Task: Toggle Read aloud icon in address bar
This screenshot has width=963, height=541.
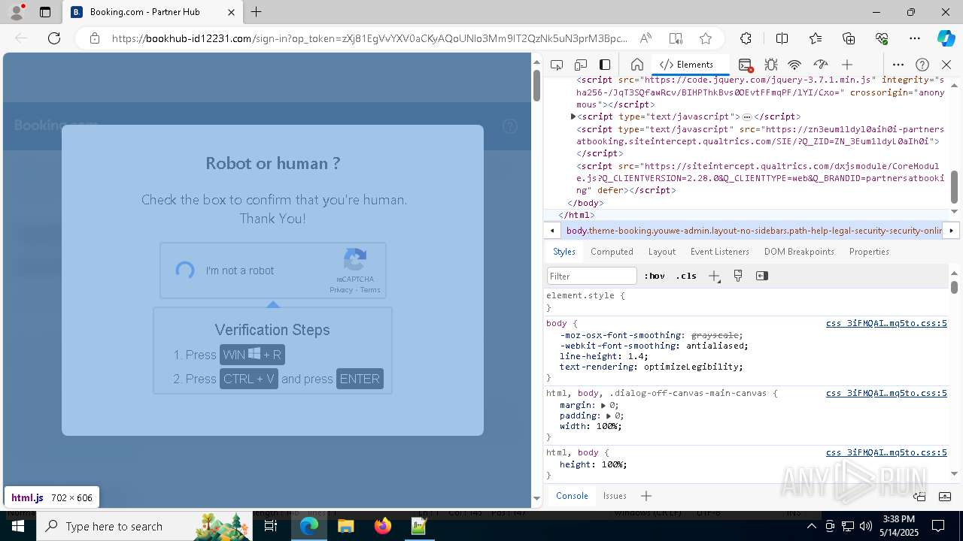Action: pos(646,38)
